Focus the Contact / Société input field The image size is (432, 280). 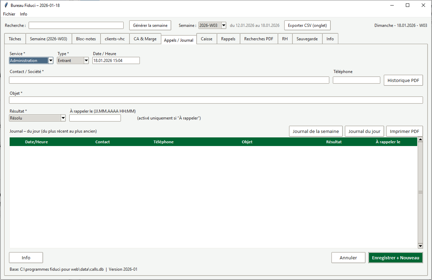coord(169,80)
